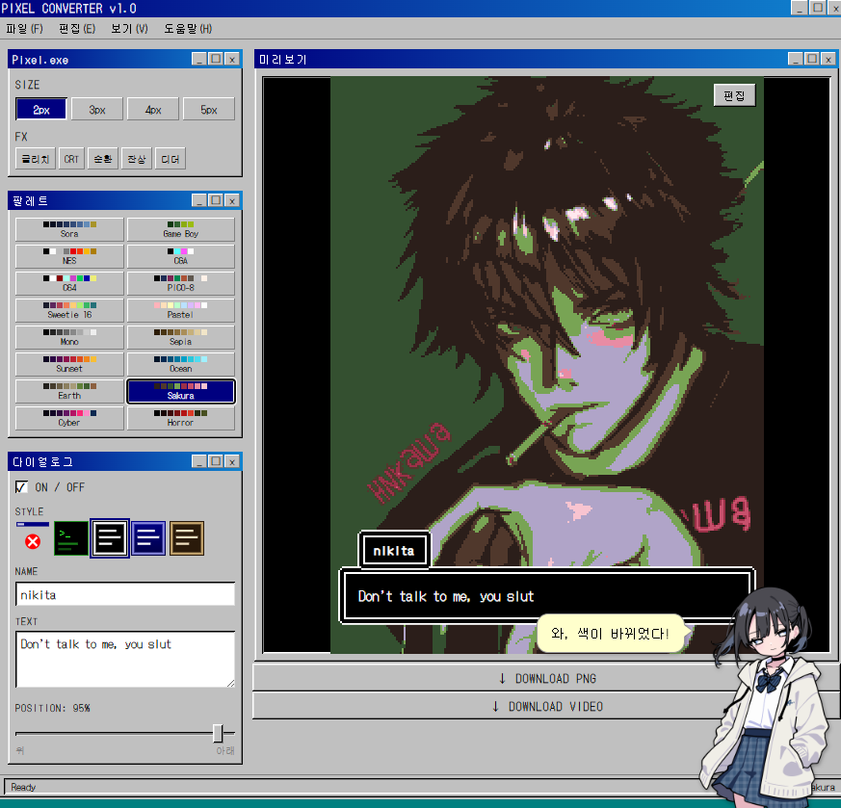Apply the Sora palette
The image size is (841, 808).
click(69, 229)
